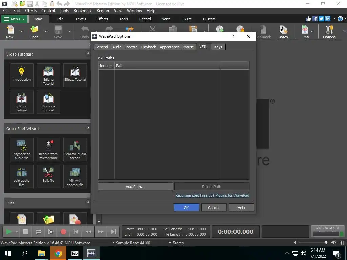Select the Voice ribbon tab
The width and height of the screenshot is (347, 260).
coord(166,19)
